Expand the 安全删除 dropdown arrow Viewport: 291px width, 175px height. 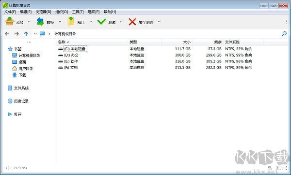159,22
